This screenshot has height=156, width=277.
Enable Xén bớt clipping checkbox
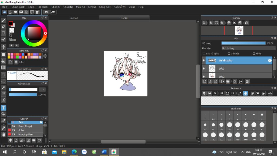(x=229, y=54)
